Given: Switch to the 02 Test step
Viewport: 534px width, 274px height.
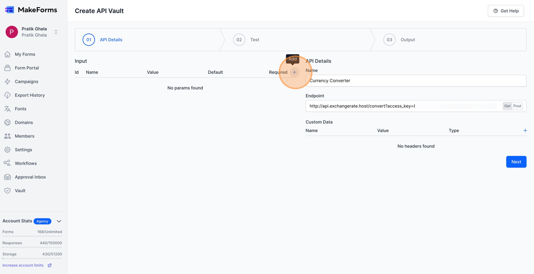Looking at the screenshot, I should [248, 39].
